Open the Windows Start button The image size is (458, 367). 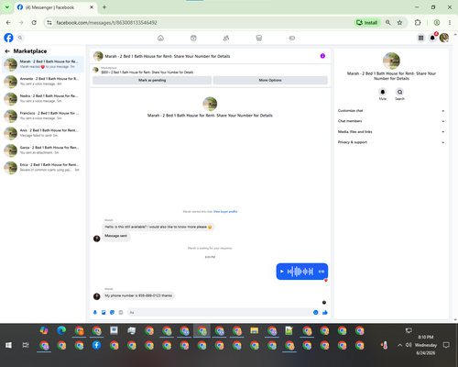coord(8,345)
